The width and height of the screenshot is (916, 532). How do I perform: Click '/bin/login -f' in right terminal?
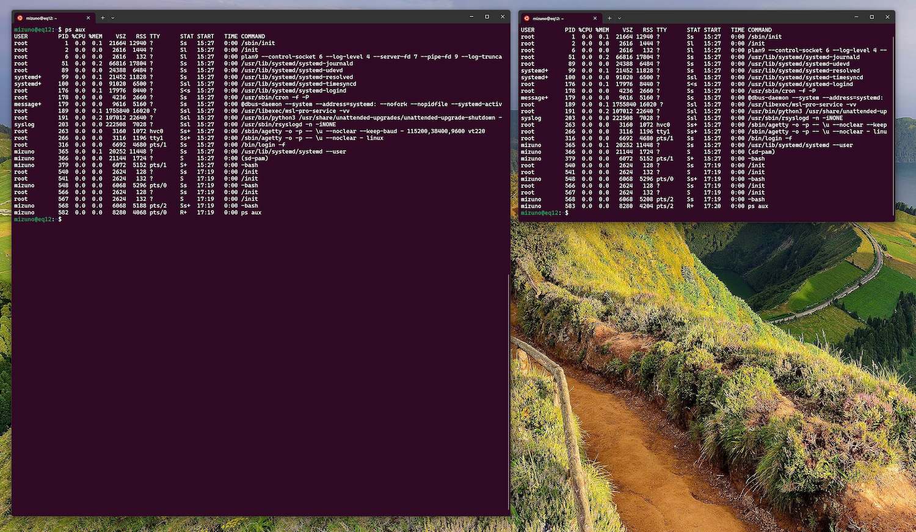tap(769, 138)
